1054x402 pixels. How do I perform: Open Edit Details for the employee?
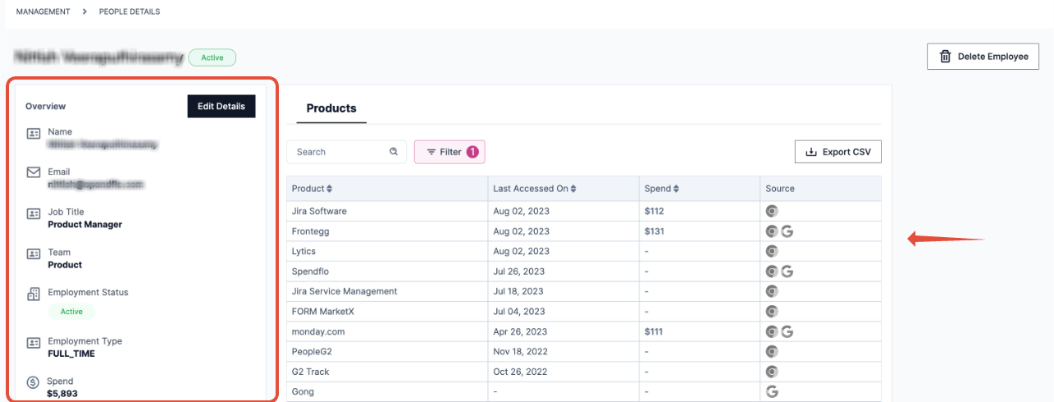221,106
